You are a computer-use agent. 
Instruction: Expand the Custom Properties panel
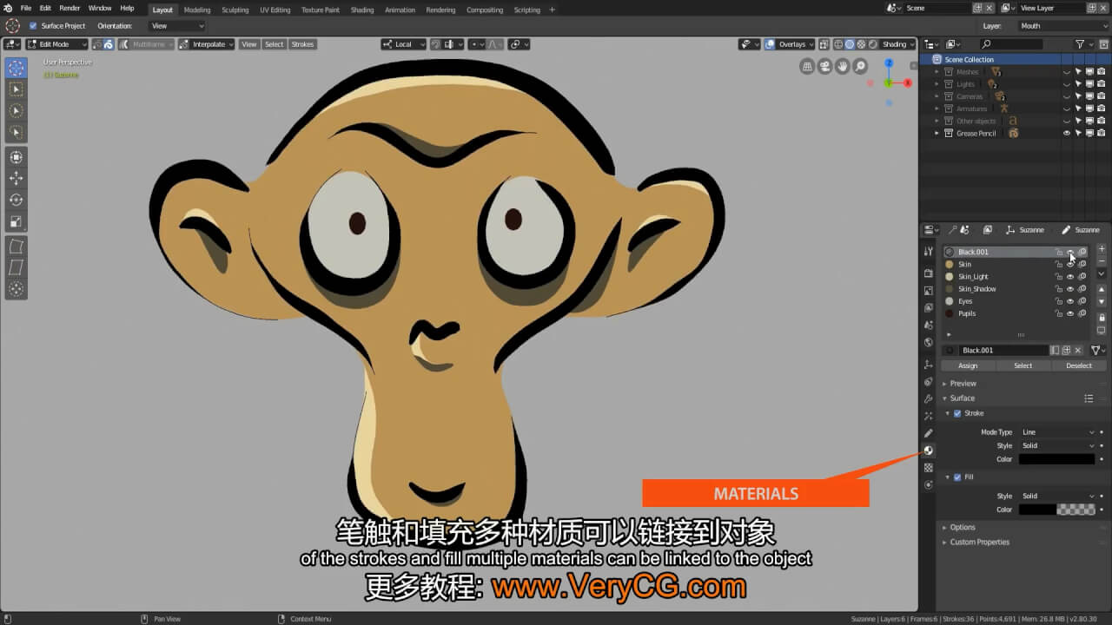click(979, 542)
